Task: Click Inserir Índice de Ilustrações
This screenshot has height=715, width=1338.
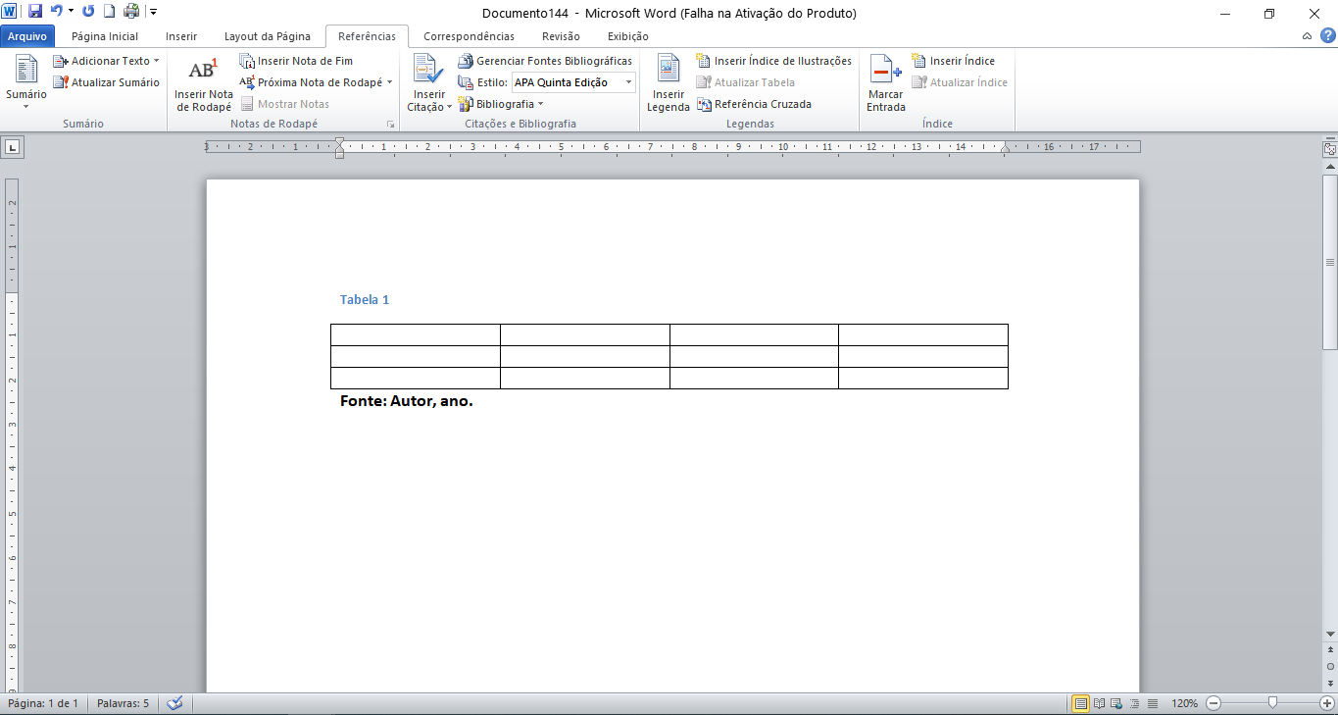Action: [773, 61]
